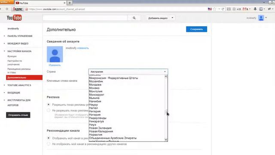Select Монсеррат in country list

127,95
